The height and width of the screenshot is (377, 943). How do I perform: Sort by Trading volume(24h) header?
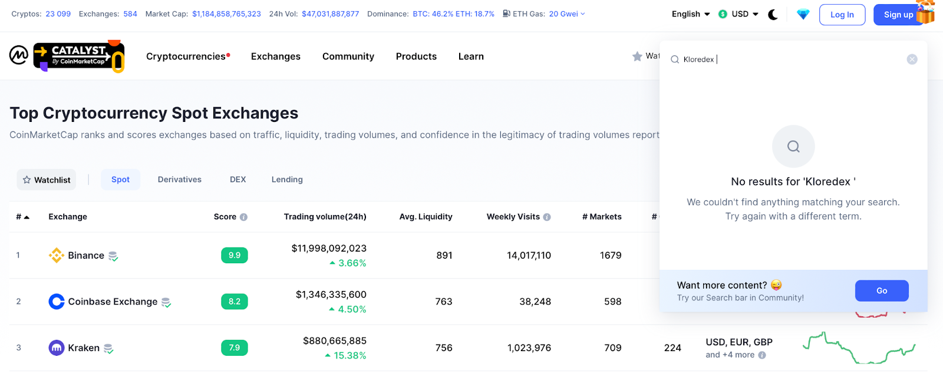coord(325,217)
